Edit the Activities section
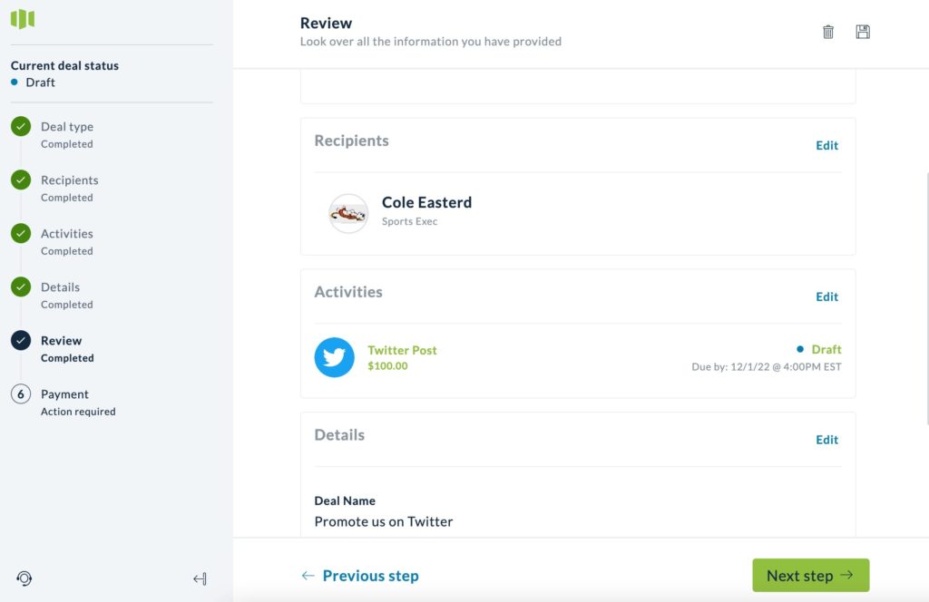Viewport: 929px width, 602px height. click(826, 296)
